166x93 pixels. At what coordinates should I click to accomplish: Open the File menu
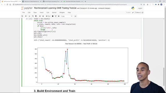click(x=24, y=12)
